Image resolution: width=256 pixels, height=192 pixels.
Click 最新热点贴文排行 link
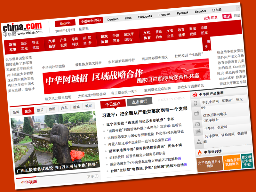coord(88,64)
